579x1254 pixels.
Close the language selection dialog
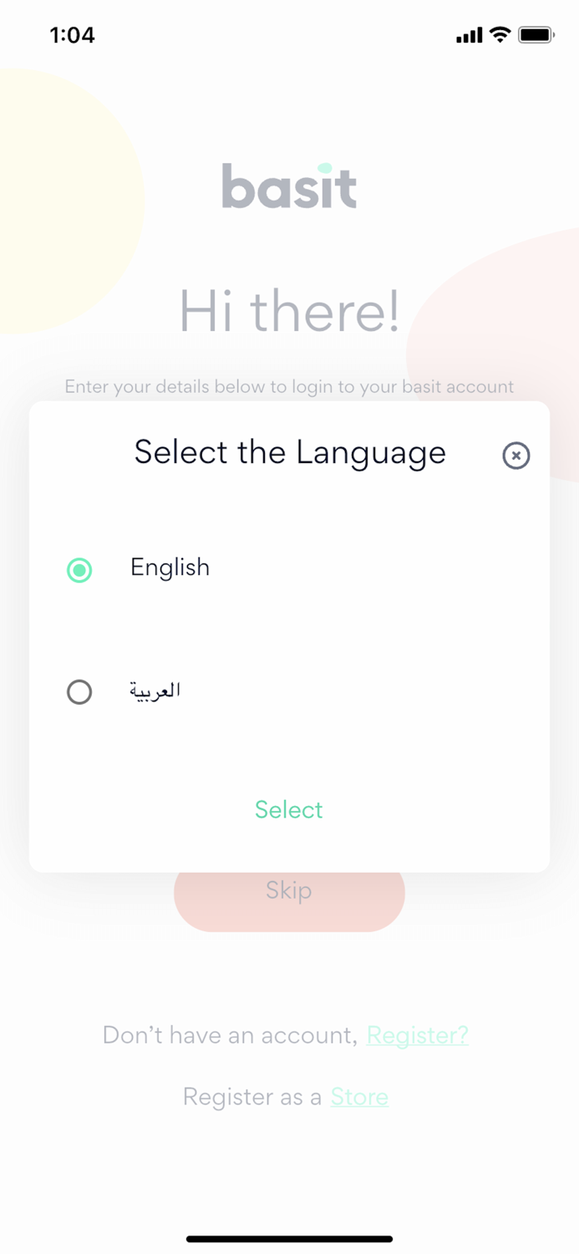pyautogui.click(x=516, y=456)
